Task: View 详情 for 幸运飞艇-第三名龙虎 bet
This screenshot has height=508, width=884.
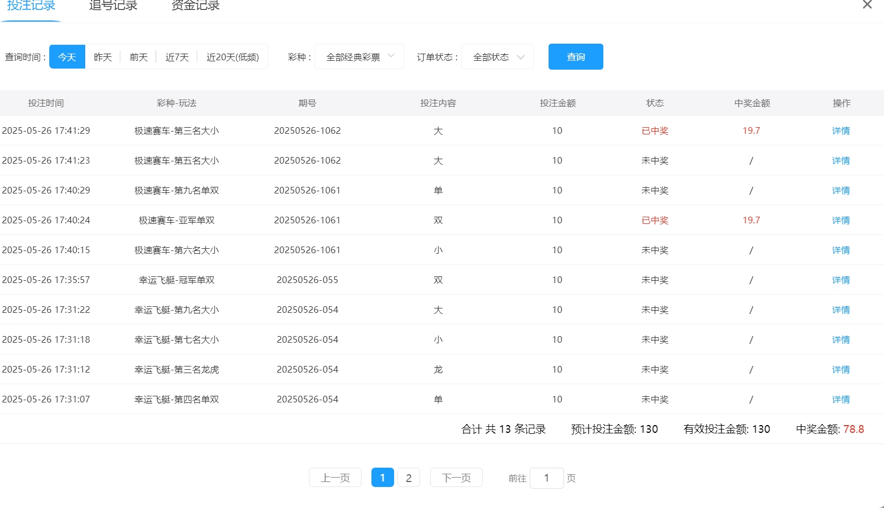Action: 840,370
